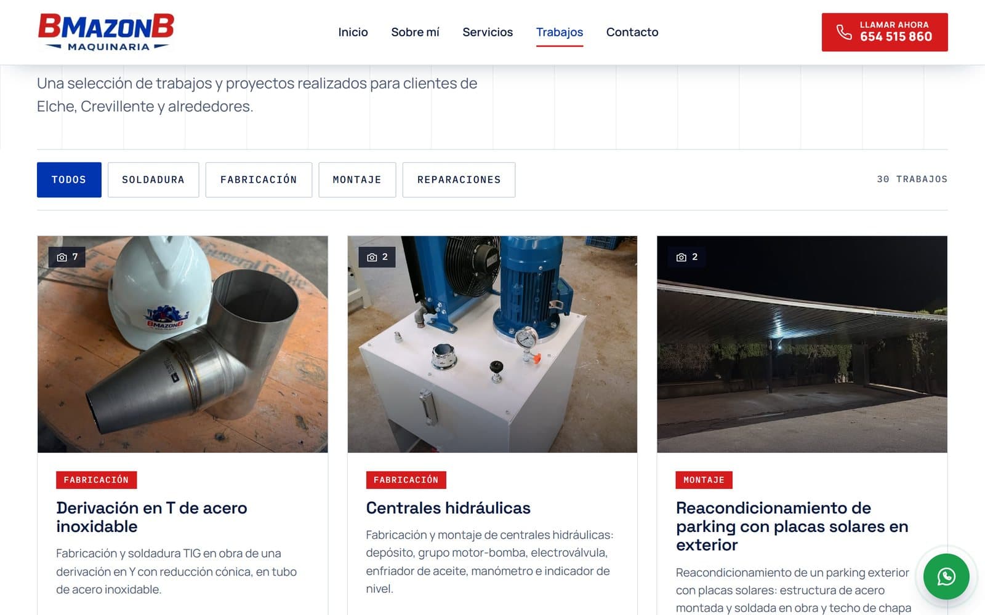
Task: Call now 654 515 860 button
Action: [x=885, y=32]
